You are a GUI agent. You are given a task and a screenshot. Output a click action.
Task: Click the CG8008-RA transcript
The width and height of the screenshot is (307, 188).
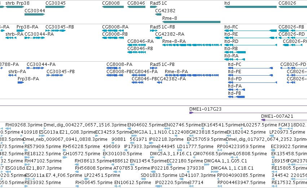pos(113,31)
